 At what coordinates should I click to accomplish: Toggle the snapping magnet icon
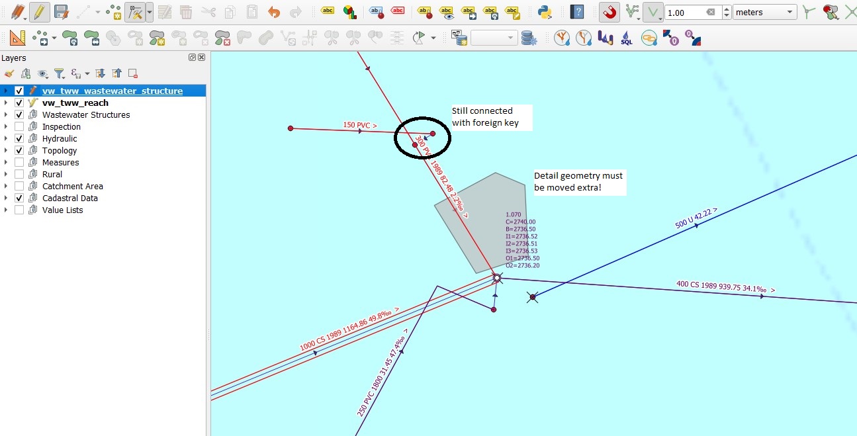point(609,12)
